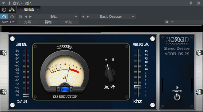Click the 3 mark on khz scale

tap(146, 95)
